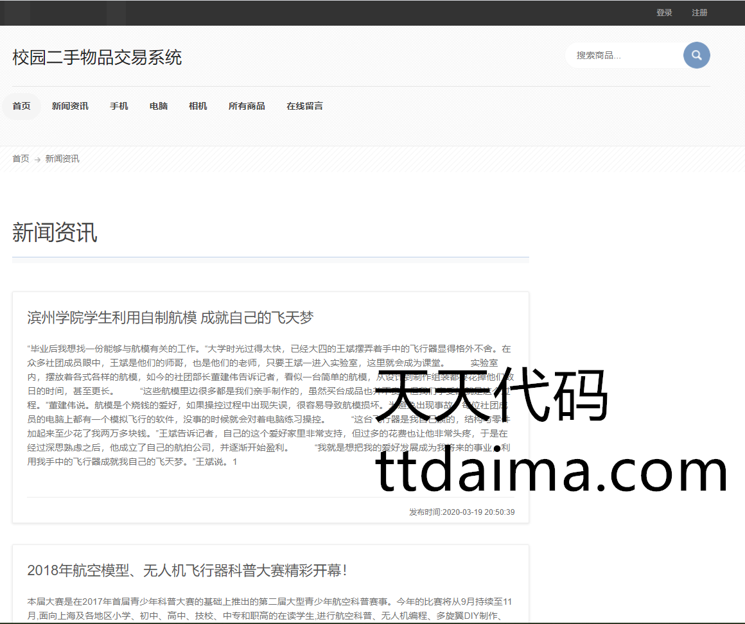Click the magnifier search button
The image size is (745, 624).
[696, 55]
